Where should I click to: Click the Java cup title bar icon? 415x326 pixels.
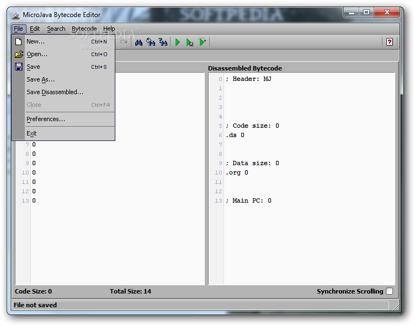[16, 15]
